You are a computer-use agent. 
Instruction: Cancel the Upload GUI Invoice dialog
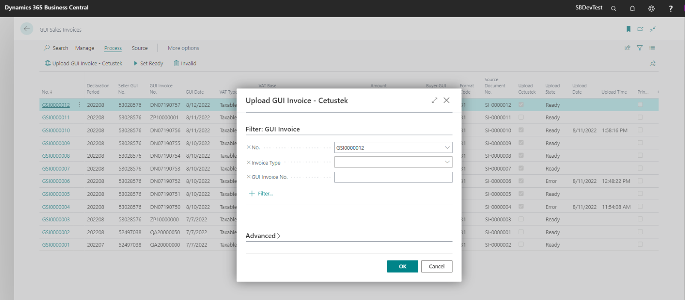click(437, 266)
